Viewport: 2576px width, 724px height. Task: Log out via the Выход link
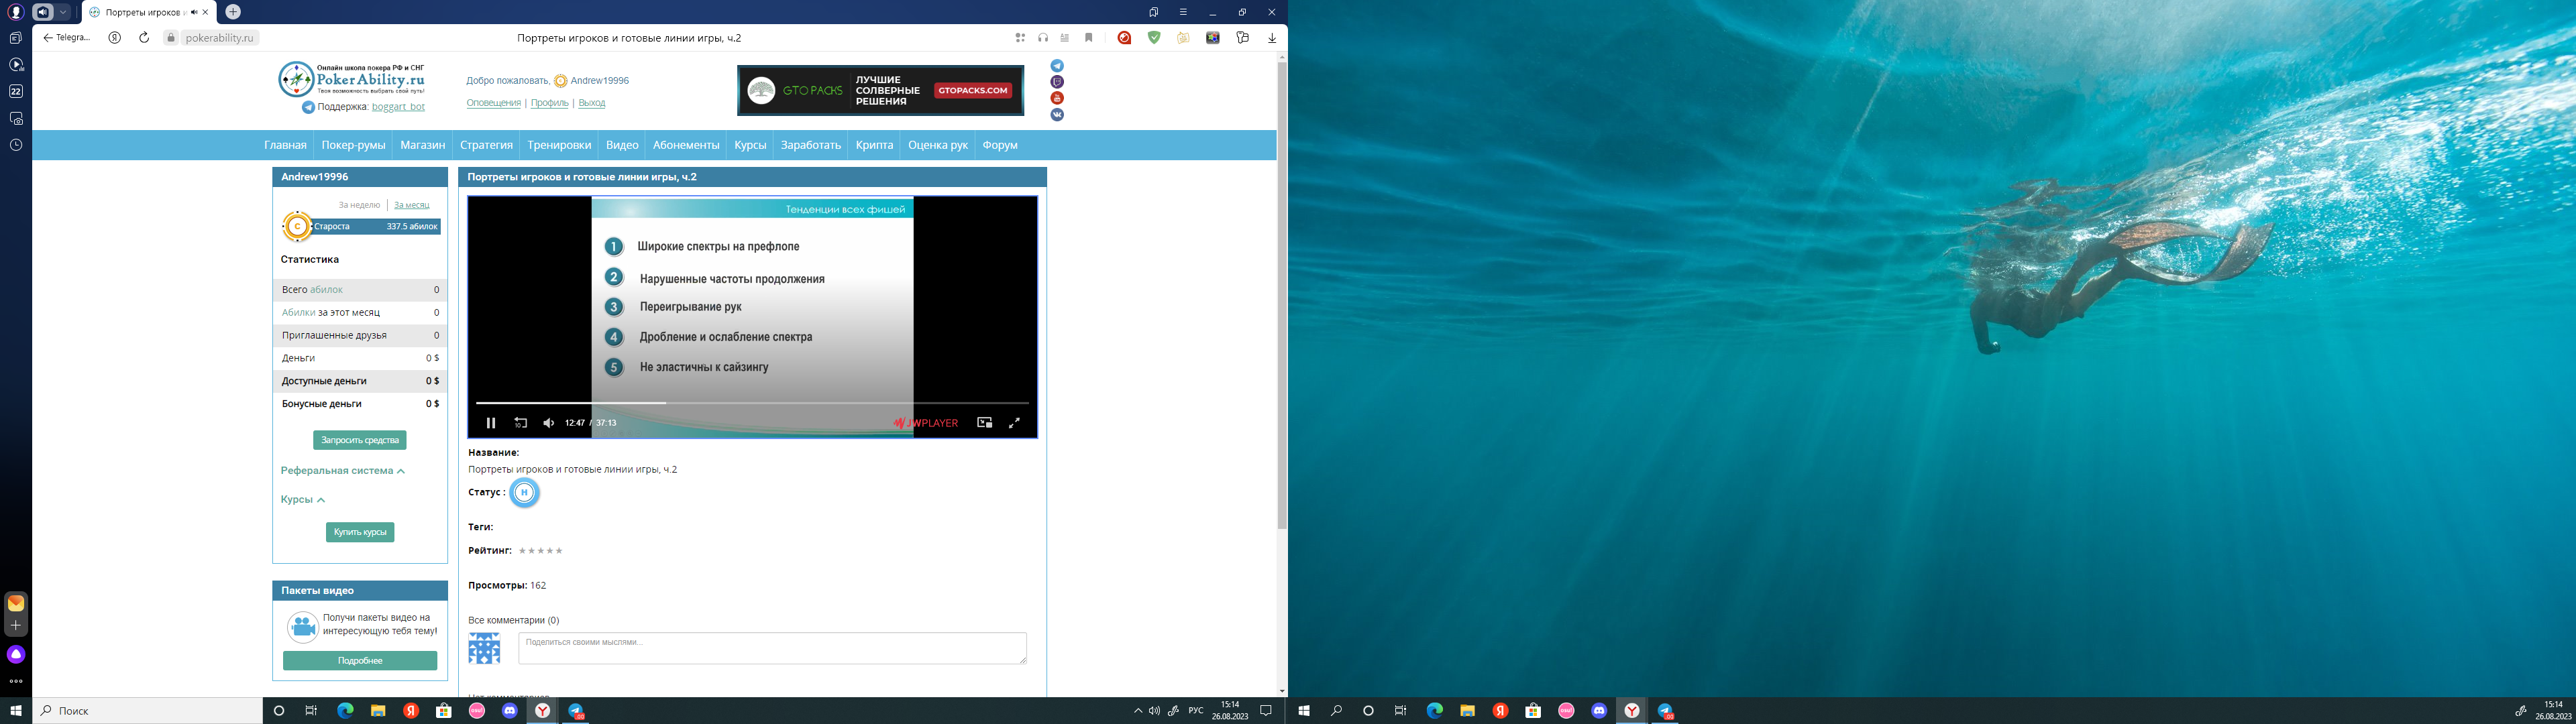592,103
